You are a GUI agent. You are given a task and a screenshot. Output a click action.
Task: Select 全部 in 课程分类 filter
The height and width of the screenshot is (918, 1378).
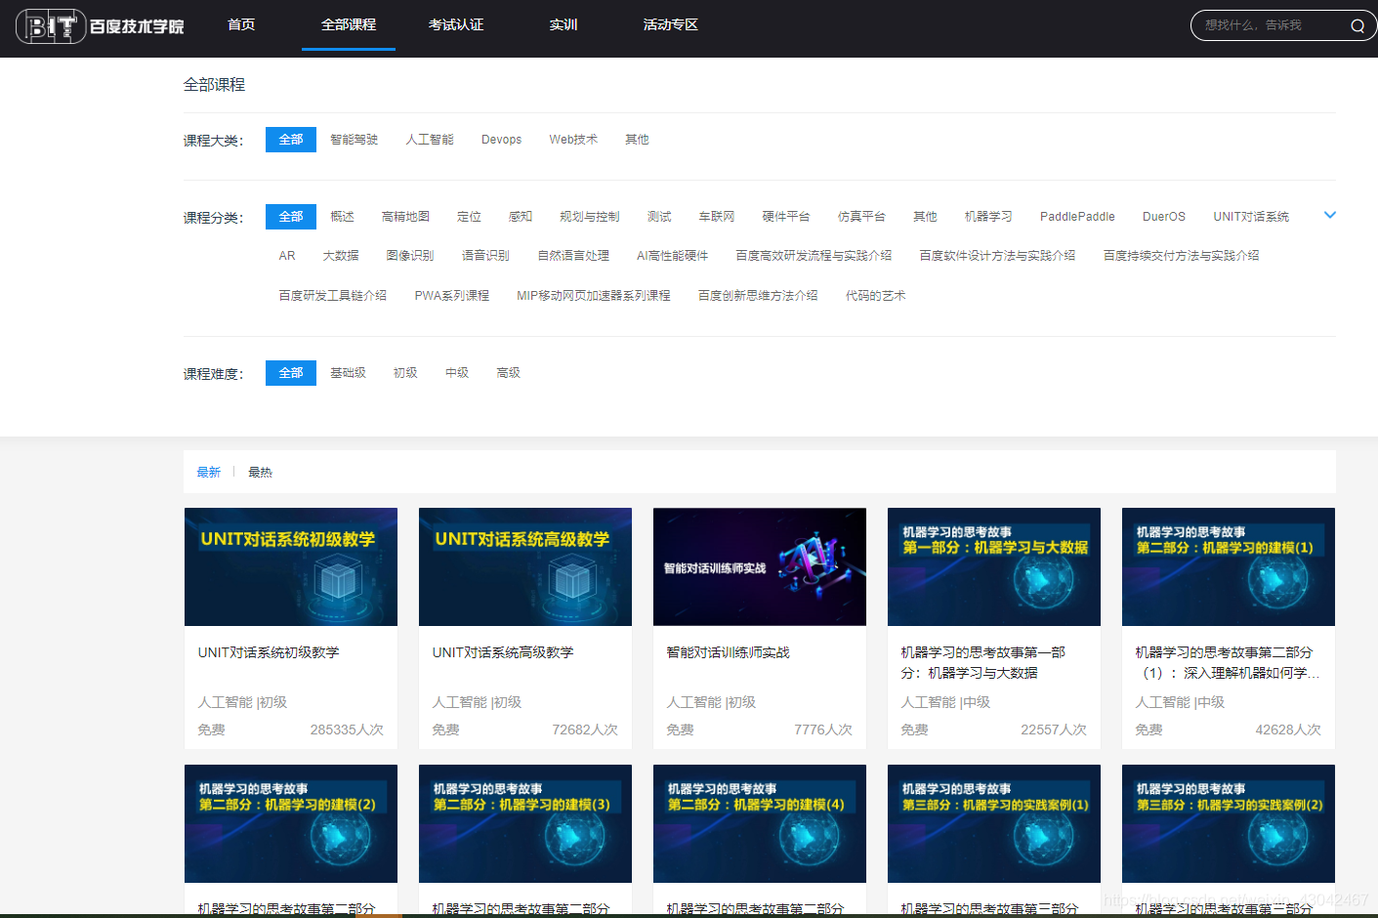(291, 217)
